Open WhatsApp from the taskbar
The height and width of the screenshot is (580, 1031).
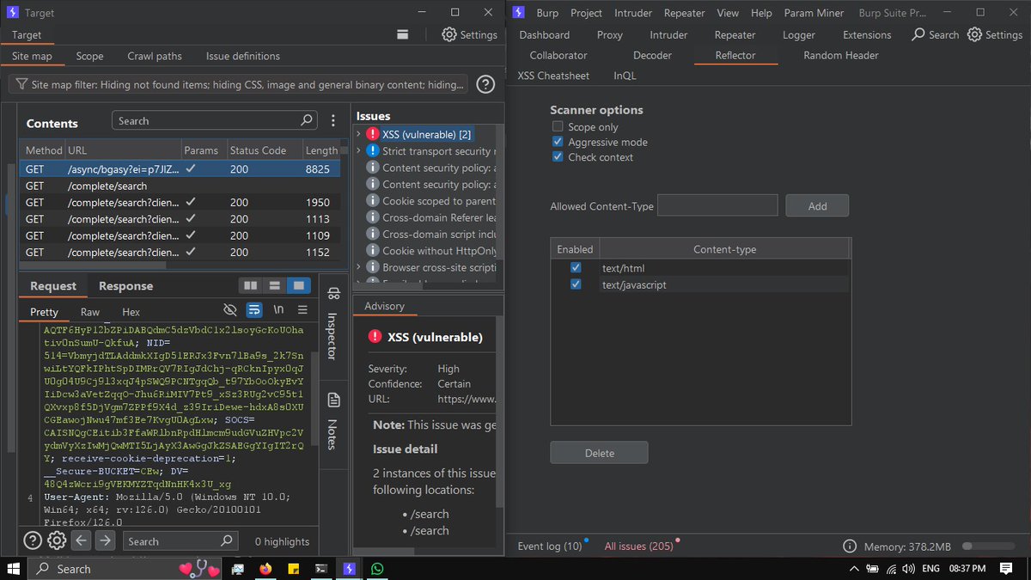coord(377,568)
